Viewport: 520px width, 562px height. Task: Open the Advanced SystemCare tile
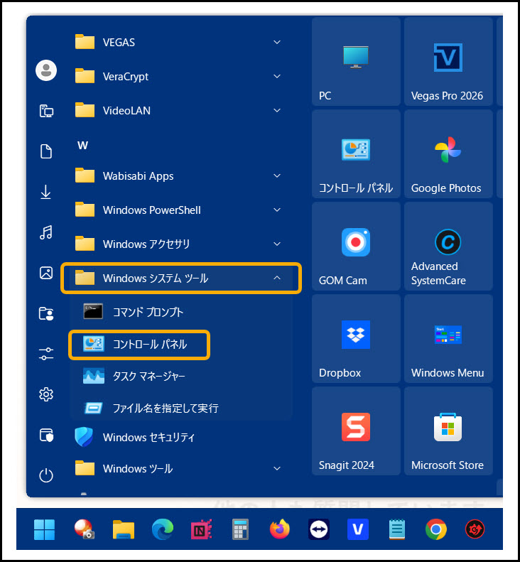(x=448, y=247)
